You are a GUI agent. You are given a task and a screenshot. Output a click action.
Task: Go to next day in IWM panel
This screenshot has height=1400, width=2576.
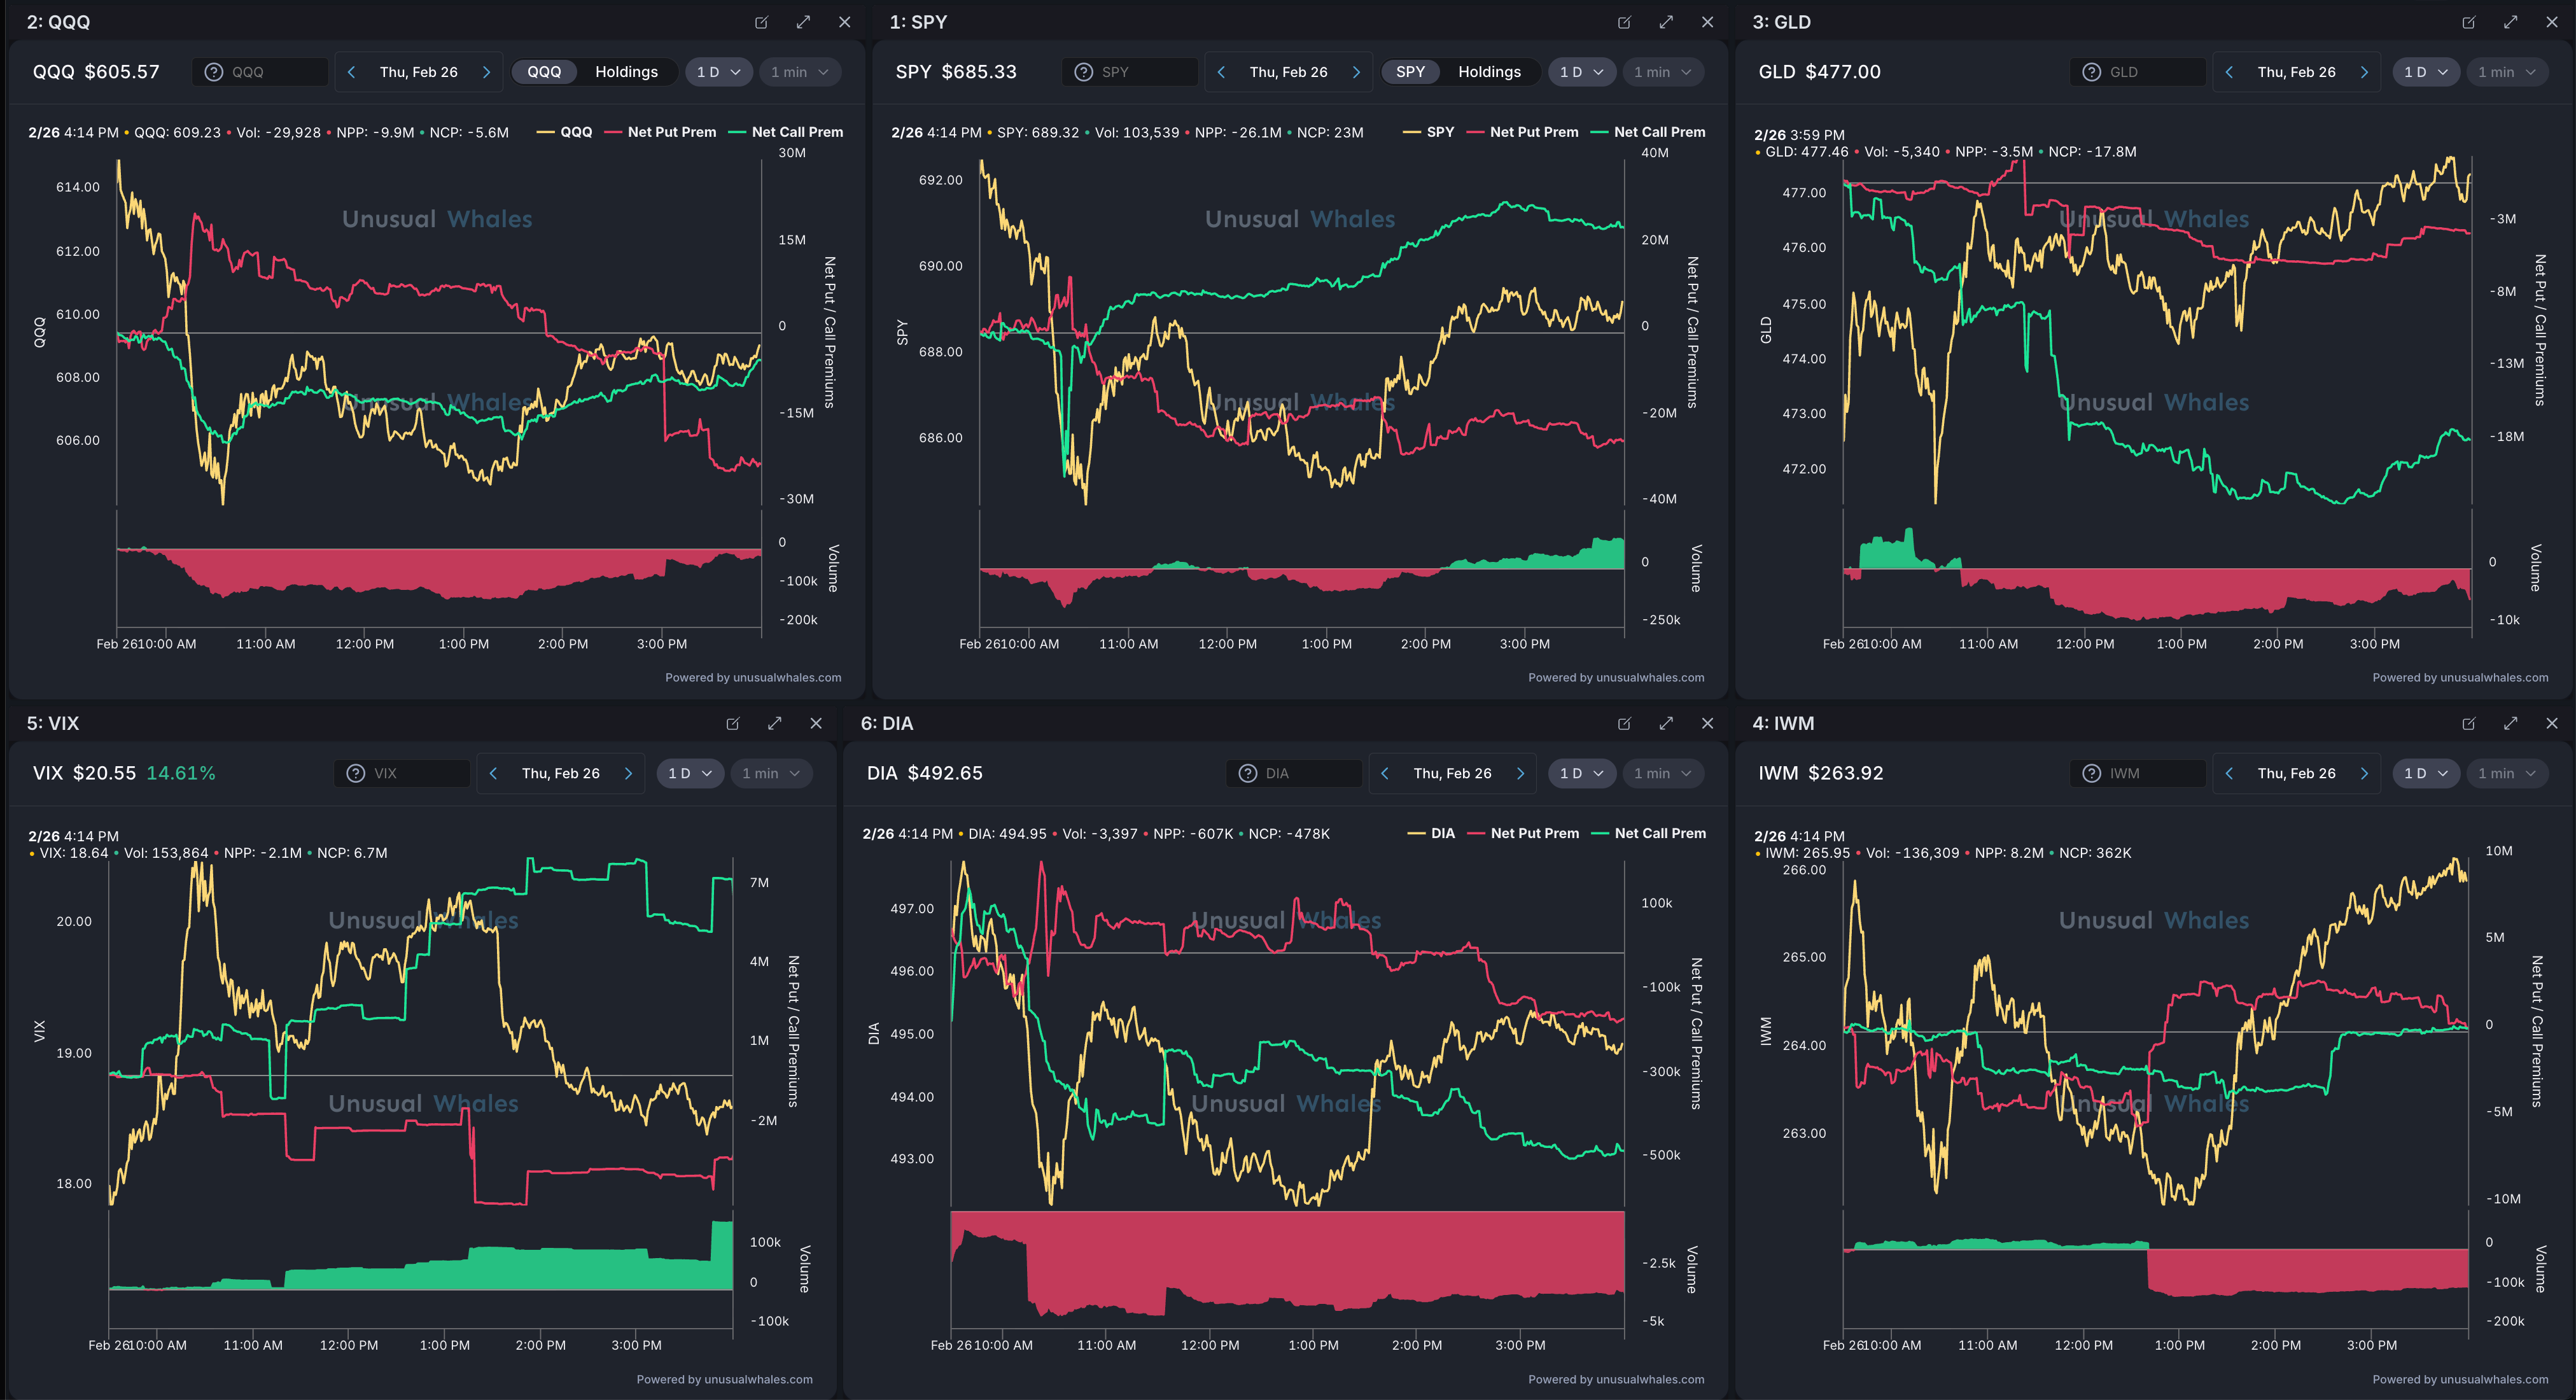pyautogui.click(x=2364, y=773)
